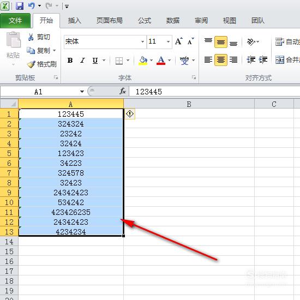Click the Redo arrow icon

[x=49, y=6]
